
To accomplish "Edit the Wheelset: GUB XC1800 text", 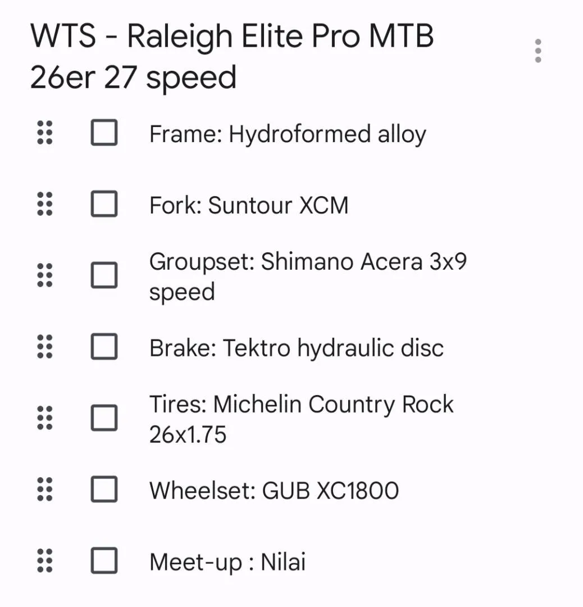I will click(274, 491).
